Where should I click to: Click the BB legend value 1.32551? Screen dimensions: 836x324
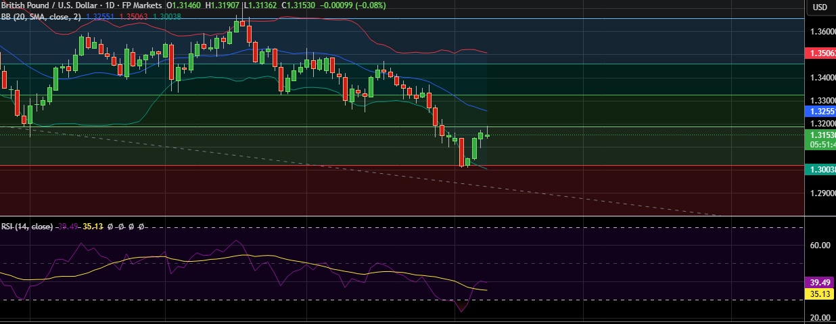(99, 16)
